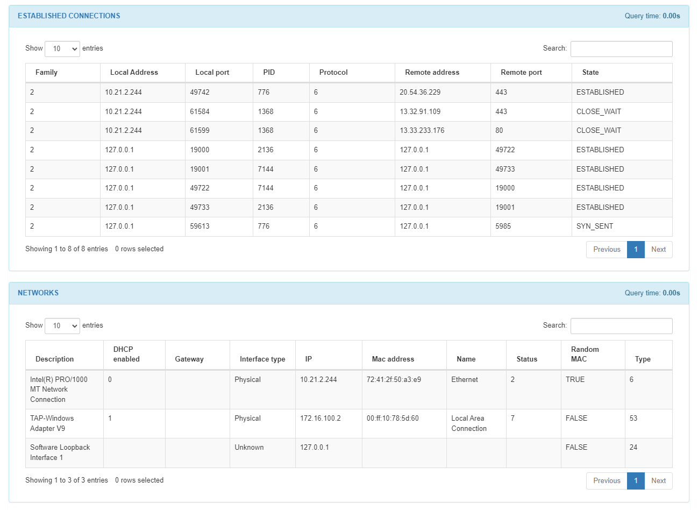This screenshot has width=698, height=510.
Task: Sort networks by Mac address column
Action: pos(393,359)
